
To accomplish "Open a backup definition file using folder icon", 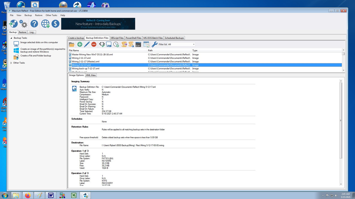I will (72, 44).
